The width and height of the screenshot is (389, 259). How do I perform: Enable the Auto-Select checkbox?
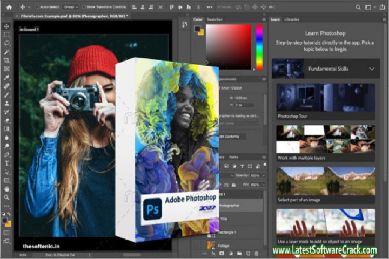click(38, 8)
